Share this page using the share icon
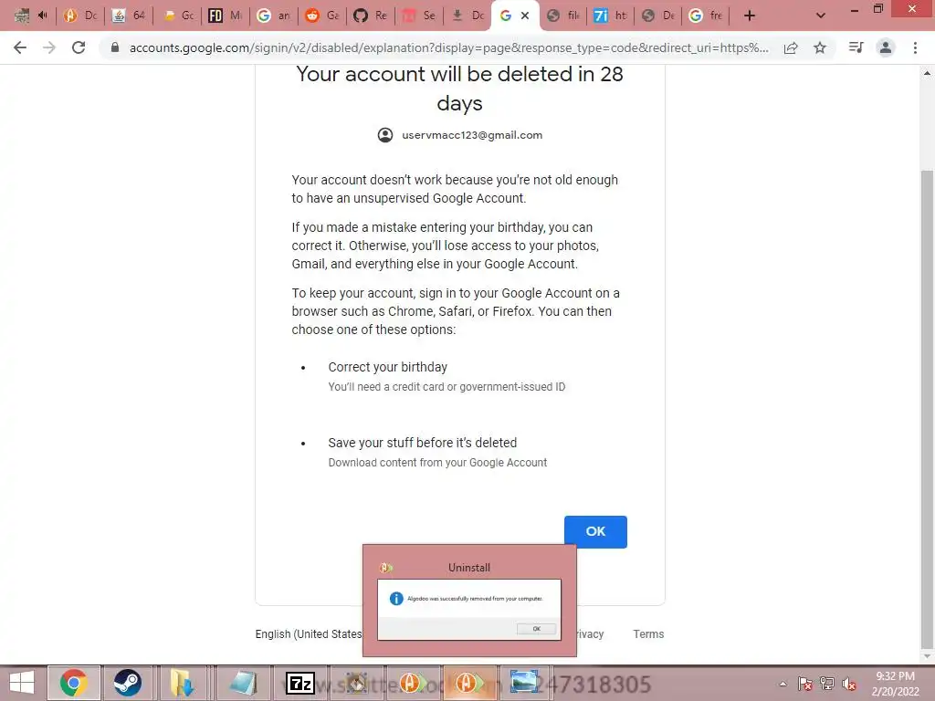Viewport: 935px width, 701px height. coord(791,47)
